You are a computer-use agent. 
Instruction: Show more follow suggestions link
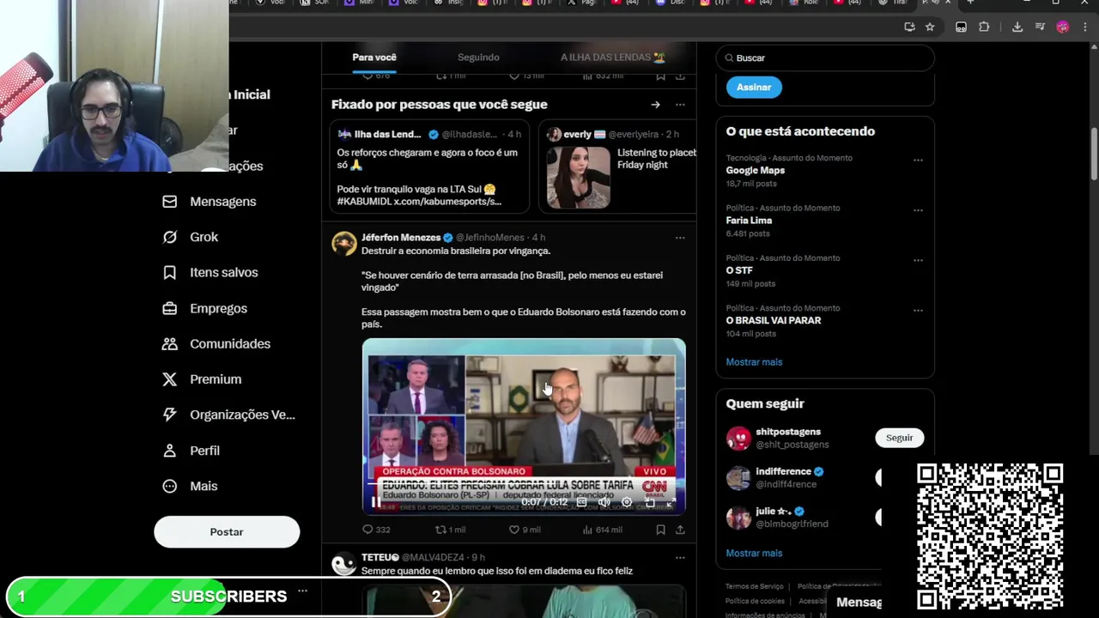click(754, 553)
